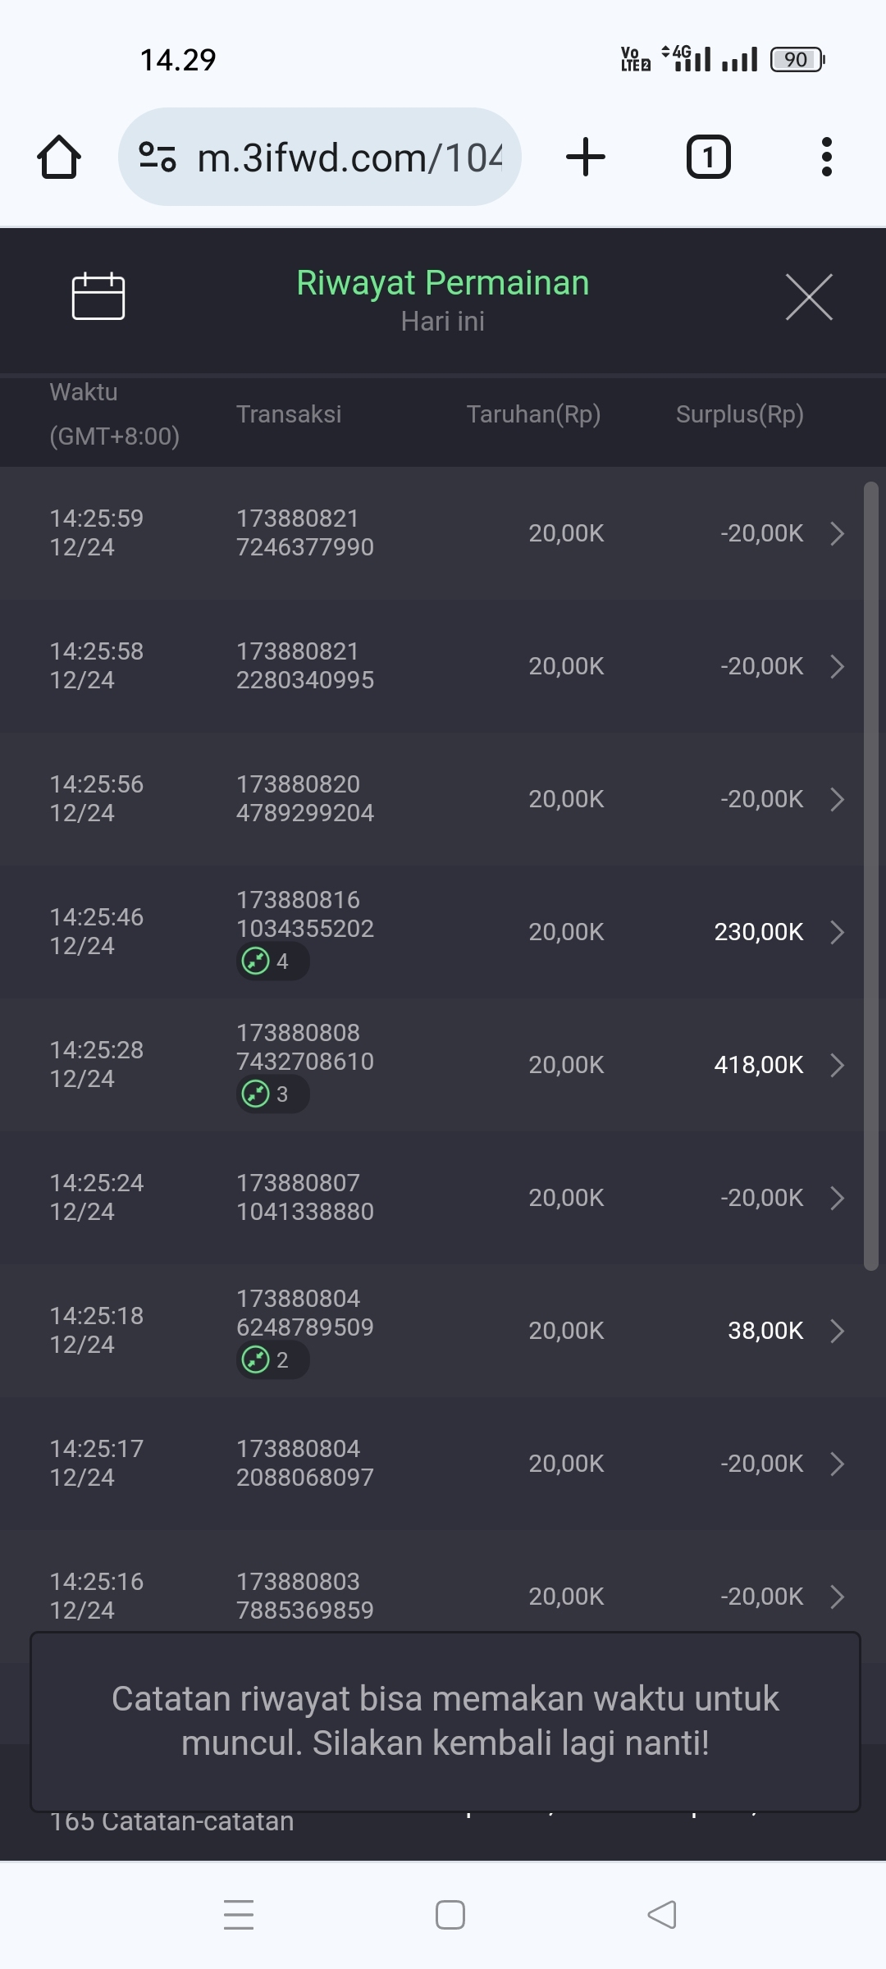Click the history list vertical scrollbar
This screenshot has width=886, height=1969.
click(870, 876)
